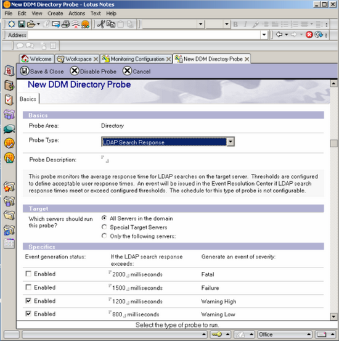Expand the security key status bar arrow

click(227, 334)
